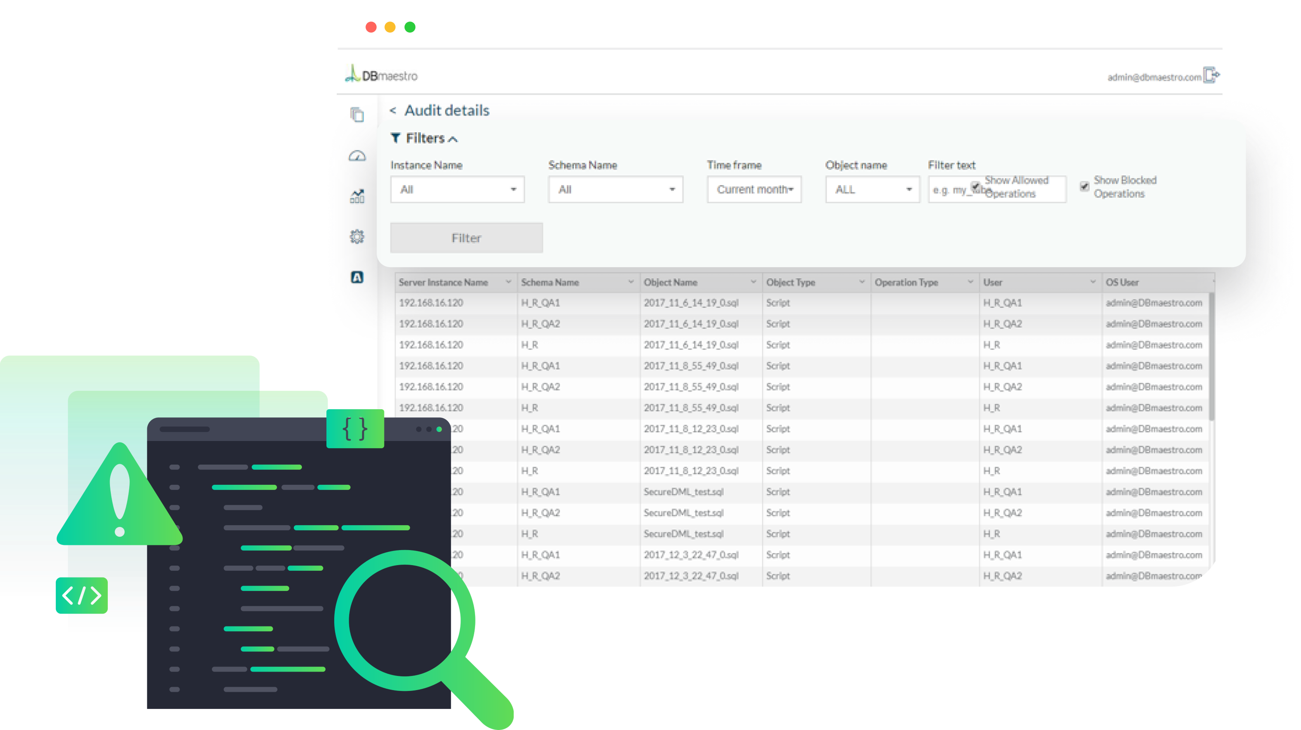
Task: Open the Schema Name dropdown
Action: pyautogui.click(x=615, y=189)
